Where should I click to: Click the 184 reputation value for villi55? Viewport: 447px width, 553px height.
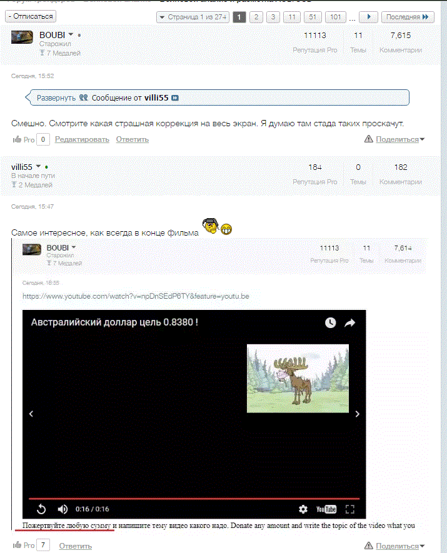pos(315,167)
